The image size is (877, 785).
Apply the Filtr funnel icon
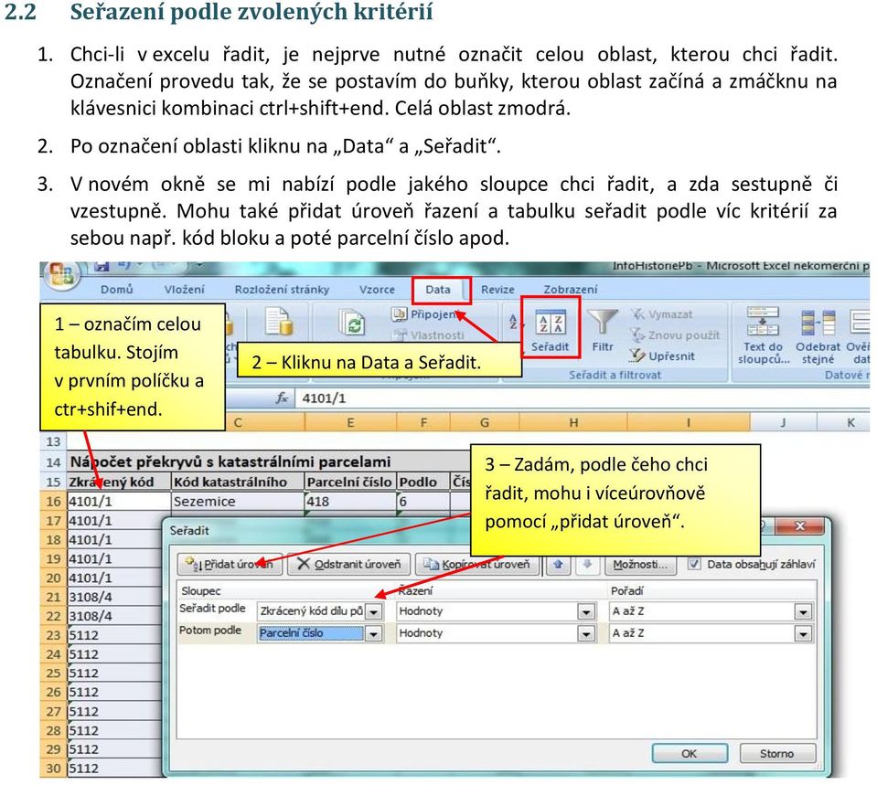(x=603, y=332)
